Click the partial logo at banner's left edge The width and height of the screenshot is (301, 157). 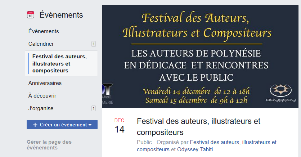click(x=108, y=94)
